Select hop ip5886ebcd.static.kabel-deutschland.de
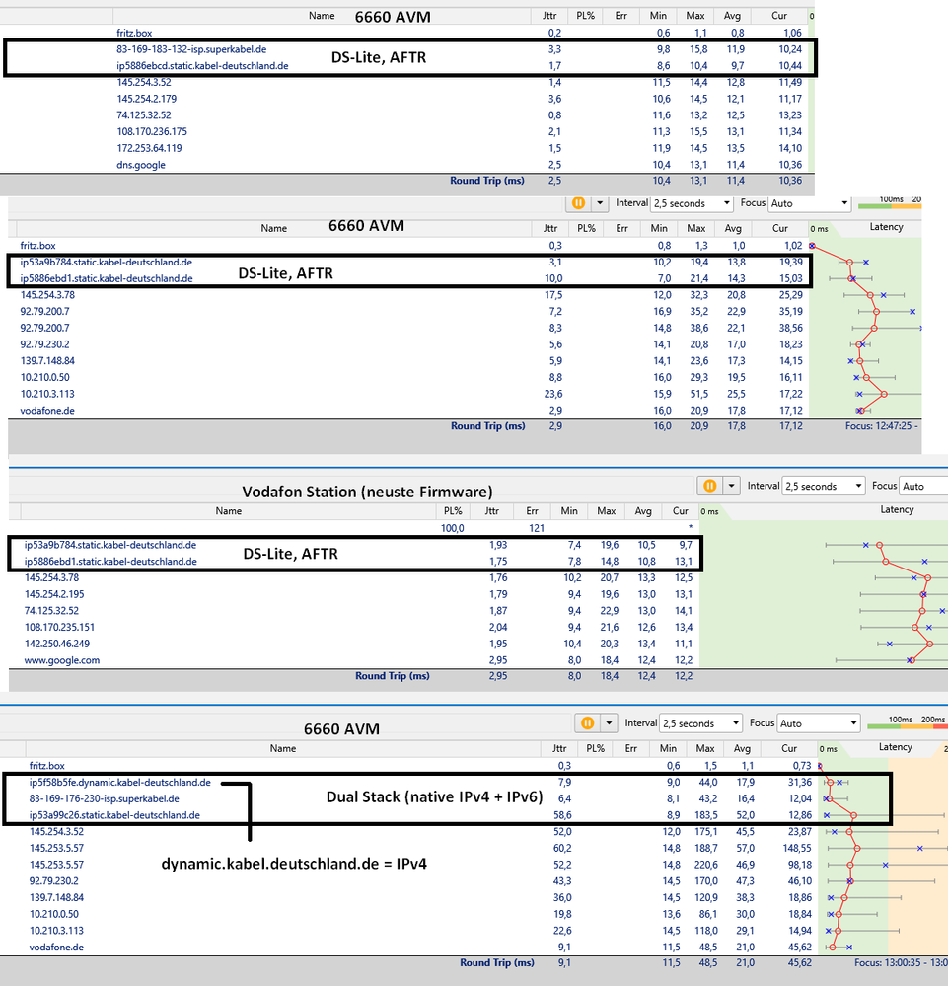 coord(202,65)
